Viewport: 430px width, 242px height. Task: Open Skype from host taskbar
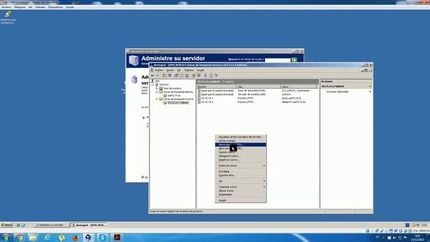pos(102,237)
